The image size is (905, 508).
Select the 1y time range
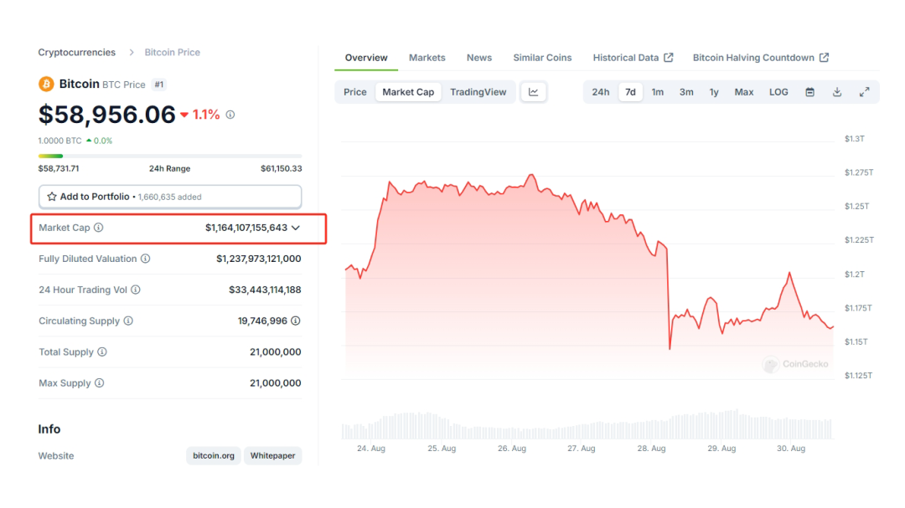coord(714,92)
